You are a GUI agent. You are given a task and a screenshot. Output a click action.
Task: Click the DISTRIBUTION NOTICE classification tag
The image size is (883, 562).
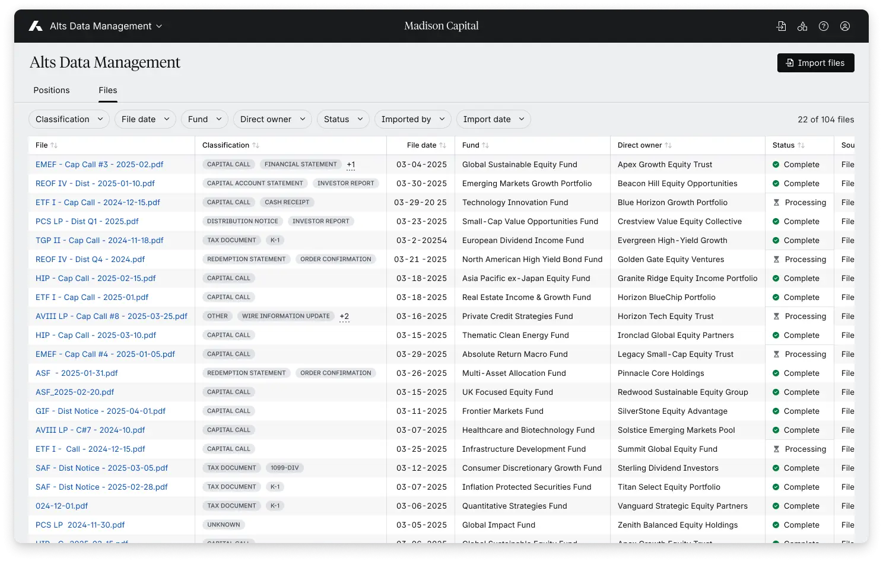(243, 221)
